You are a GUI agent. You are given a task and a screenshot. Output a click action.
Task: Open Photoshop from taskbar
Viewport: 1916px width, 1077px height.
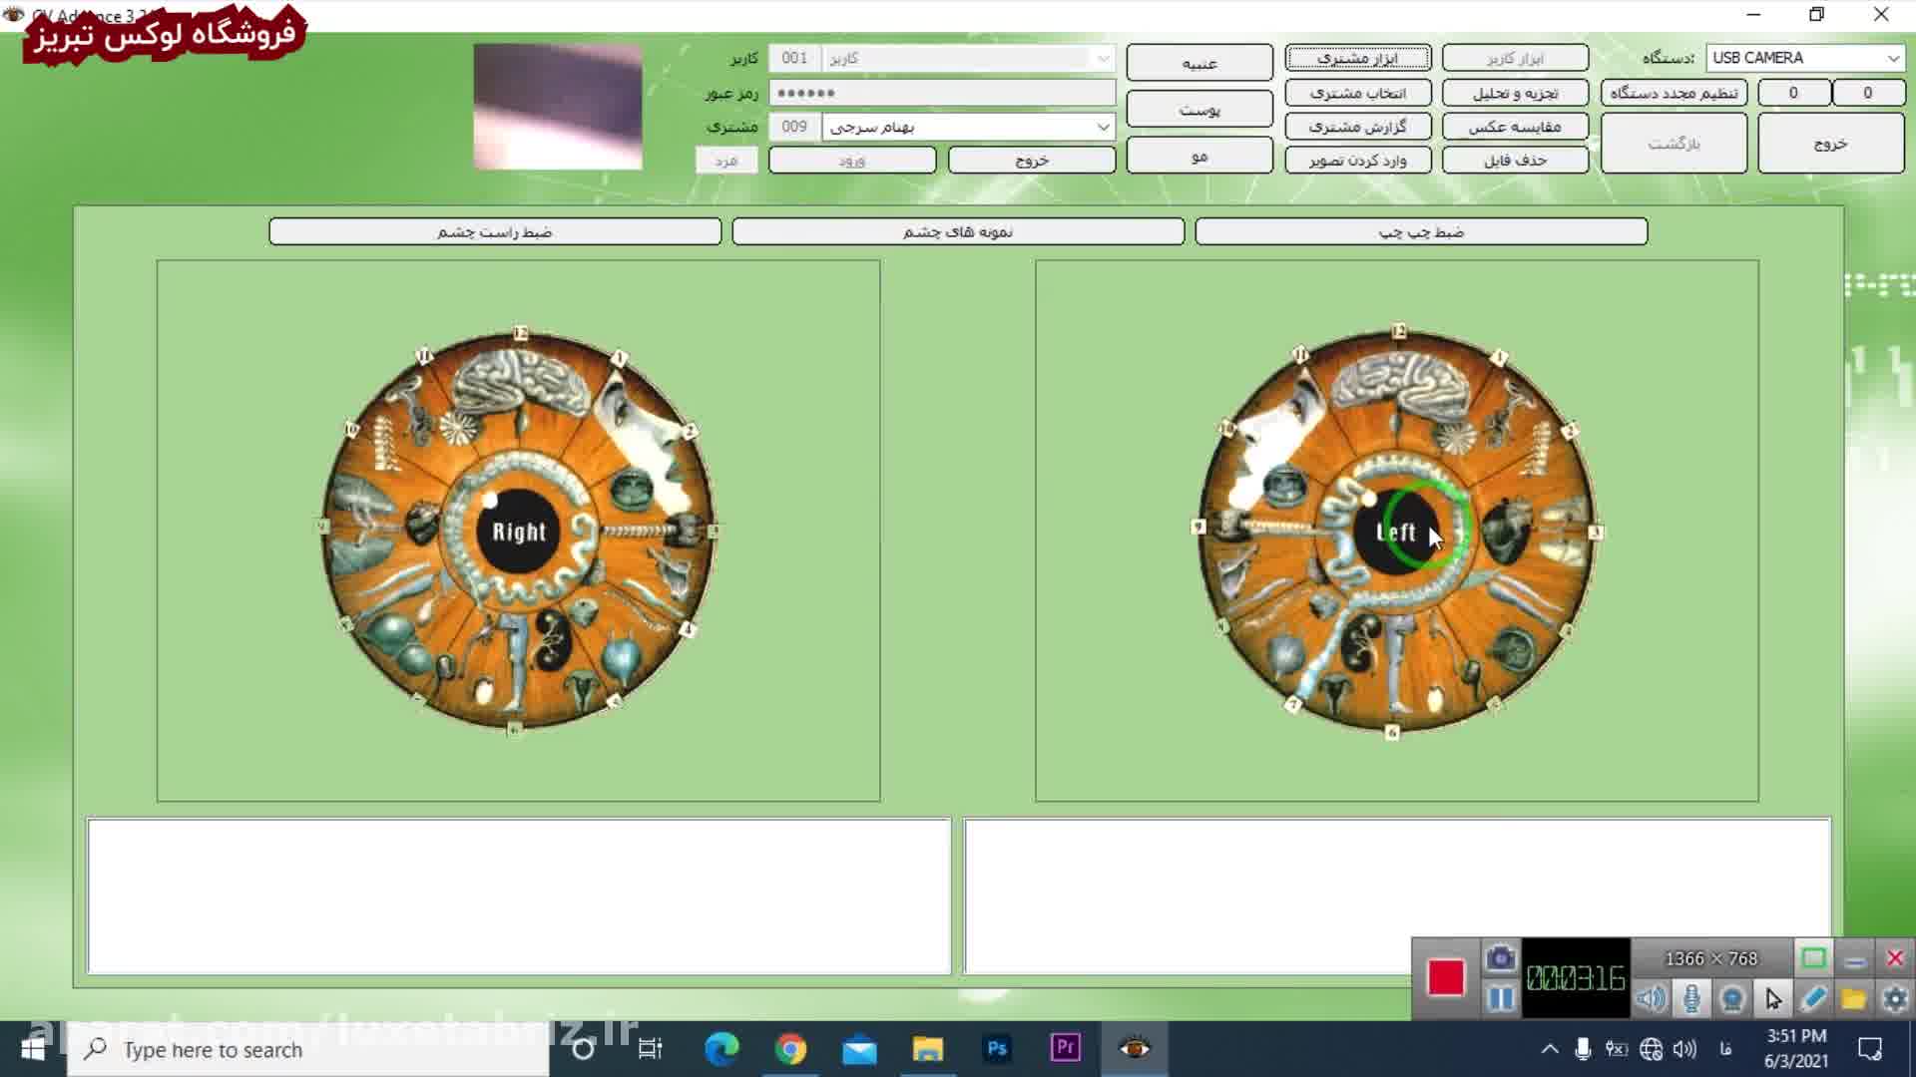997,1049
